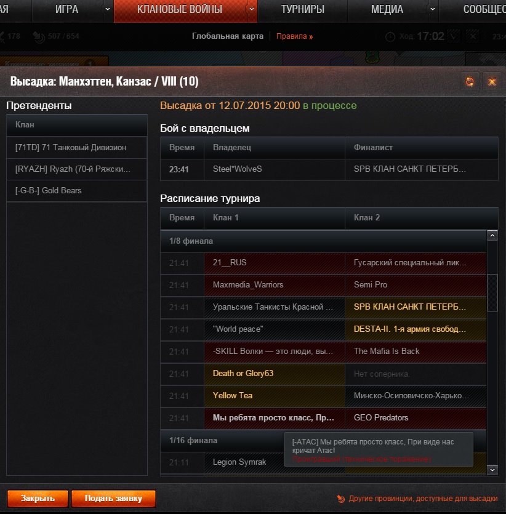Click the Нет соперника cell

click(x=416, y=374)
